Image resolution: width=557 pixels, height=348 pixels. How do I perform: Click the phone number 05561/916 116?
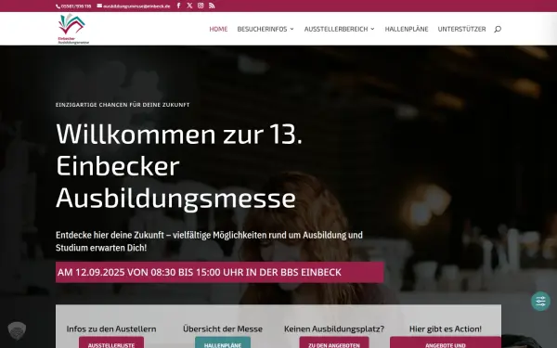point(73,6)
